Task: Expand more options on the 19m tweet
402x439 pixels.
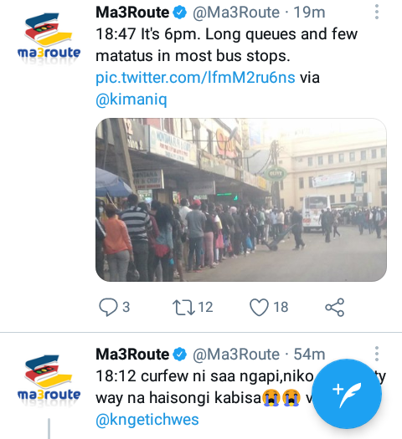Action: click(x=377, y=13)
